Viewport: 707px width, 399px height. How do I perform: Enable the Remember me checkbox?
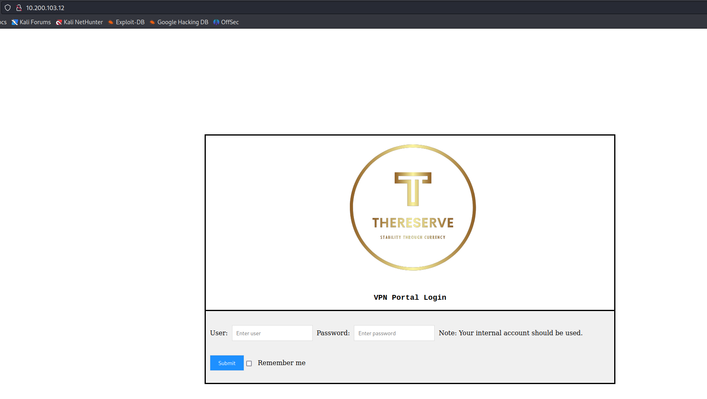pos(249,363)
